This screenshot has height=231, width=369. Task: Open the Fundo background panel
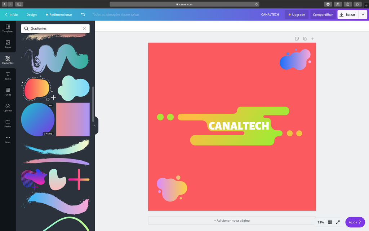[8, 91]
